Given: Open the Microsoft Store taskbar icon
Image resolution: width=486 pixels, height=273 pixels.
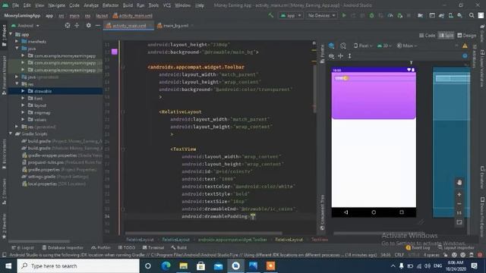Looking at the screenshot, I should click(x=200, y=266).
